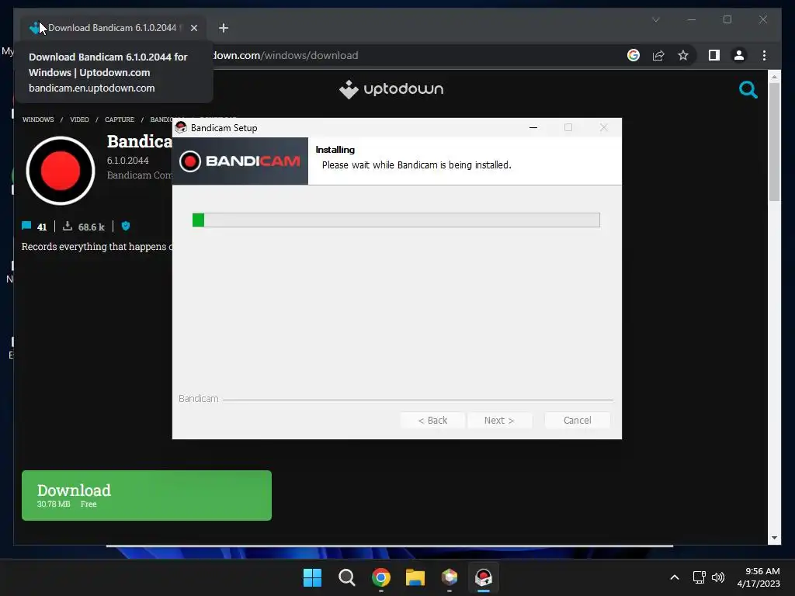Click the green Download button
This screenshot has height=596, width=795.
click(x=147, y=495)
